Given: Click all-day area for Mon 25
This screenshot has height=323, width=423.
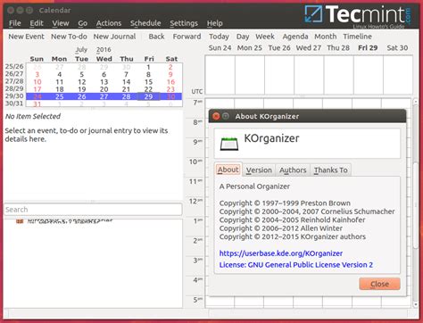Looking at the screenshot, I should [x=250, y=75].
